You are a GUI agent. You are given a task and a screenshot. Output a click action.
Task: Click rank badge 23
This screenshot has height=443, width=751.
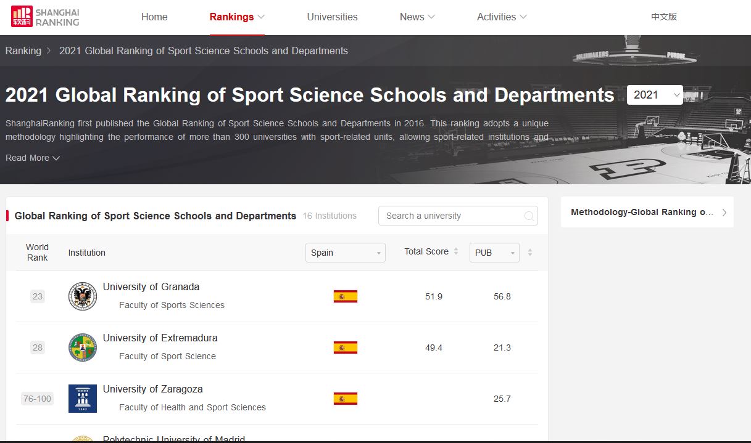pyautogui.click(x=38, y=296)
